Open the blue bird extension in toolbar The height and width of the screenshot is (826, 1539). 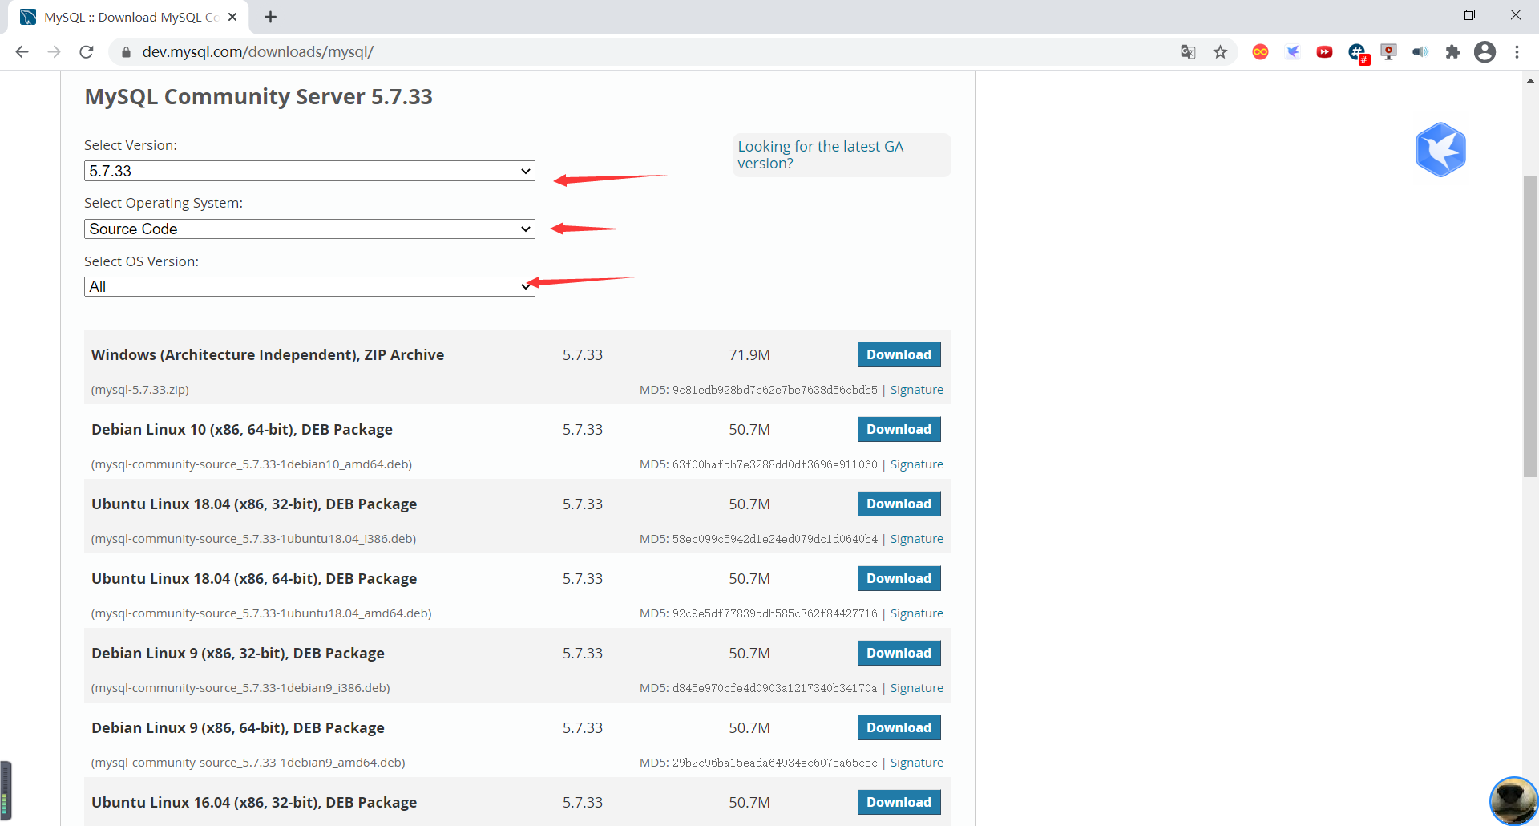[x=1292, y=52]
